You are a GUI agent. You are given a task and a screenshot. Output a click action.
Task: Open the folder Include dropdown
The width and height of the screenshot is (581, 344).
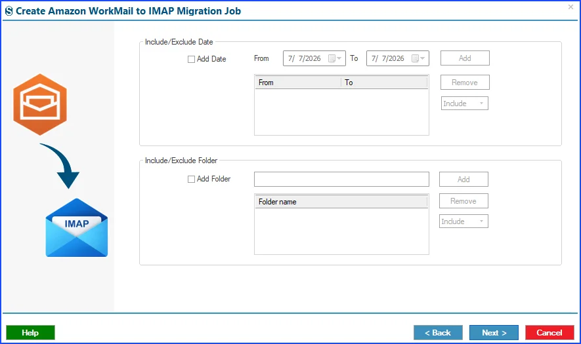pos(463,221)
